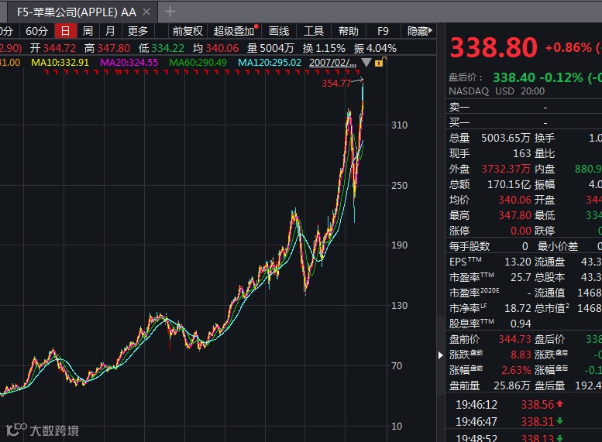Click the 量 5004万 volume readout
The height and width of the screenshot is (442, 602).
pyautogui.click(x=270, y=48)
